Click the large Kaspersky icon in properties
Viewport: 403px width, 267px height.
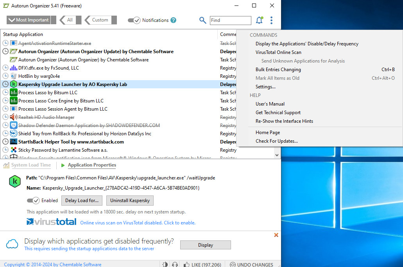click(x=15, y=181)
